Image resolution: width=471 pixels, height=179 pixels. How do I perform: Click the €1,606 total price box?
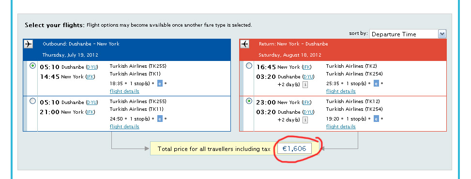pyautogui.click(x=294, y=149)
